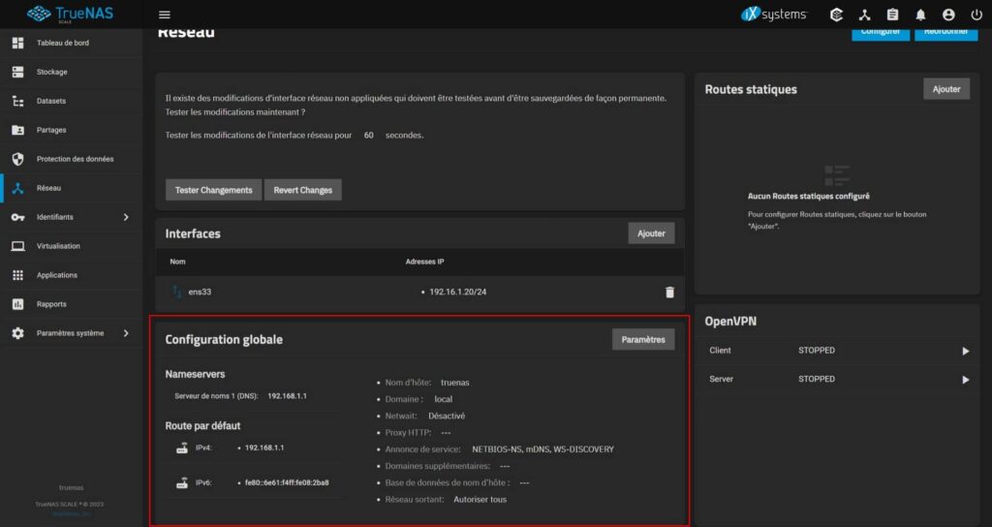The height and width of the screenshot is (527, 992).
Task: Add a static route with Ajouter
Action: 945,89
